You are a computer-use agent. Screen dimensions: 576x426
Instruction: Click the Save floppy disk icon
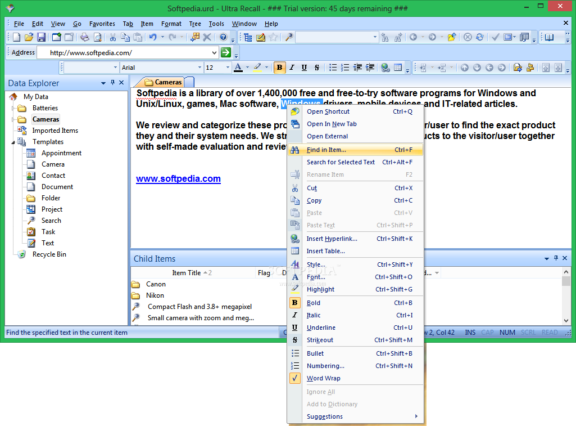pyautogui.click(x=41, y=37)
